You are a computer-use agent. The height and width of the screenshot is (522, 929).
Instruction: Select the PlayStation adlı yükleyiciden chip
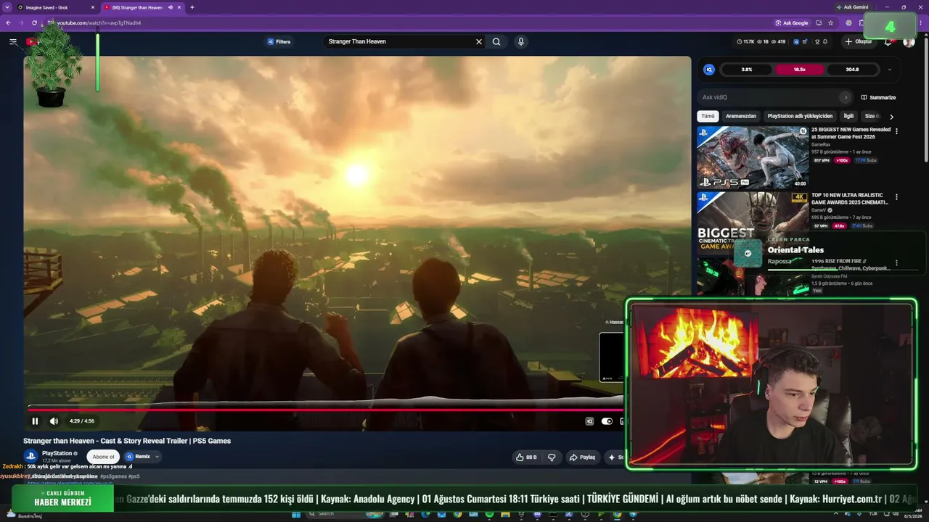[x=800, y=116]
